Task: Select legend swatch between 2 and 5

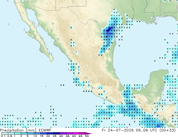Action: [24, 133]
